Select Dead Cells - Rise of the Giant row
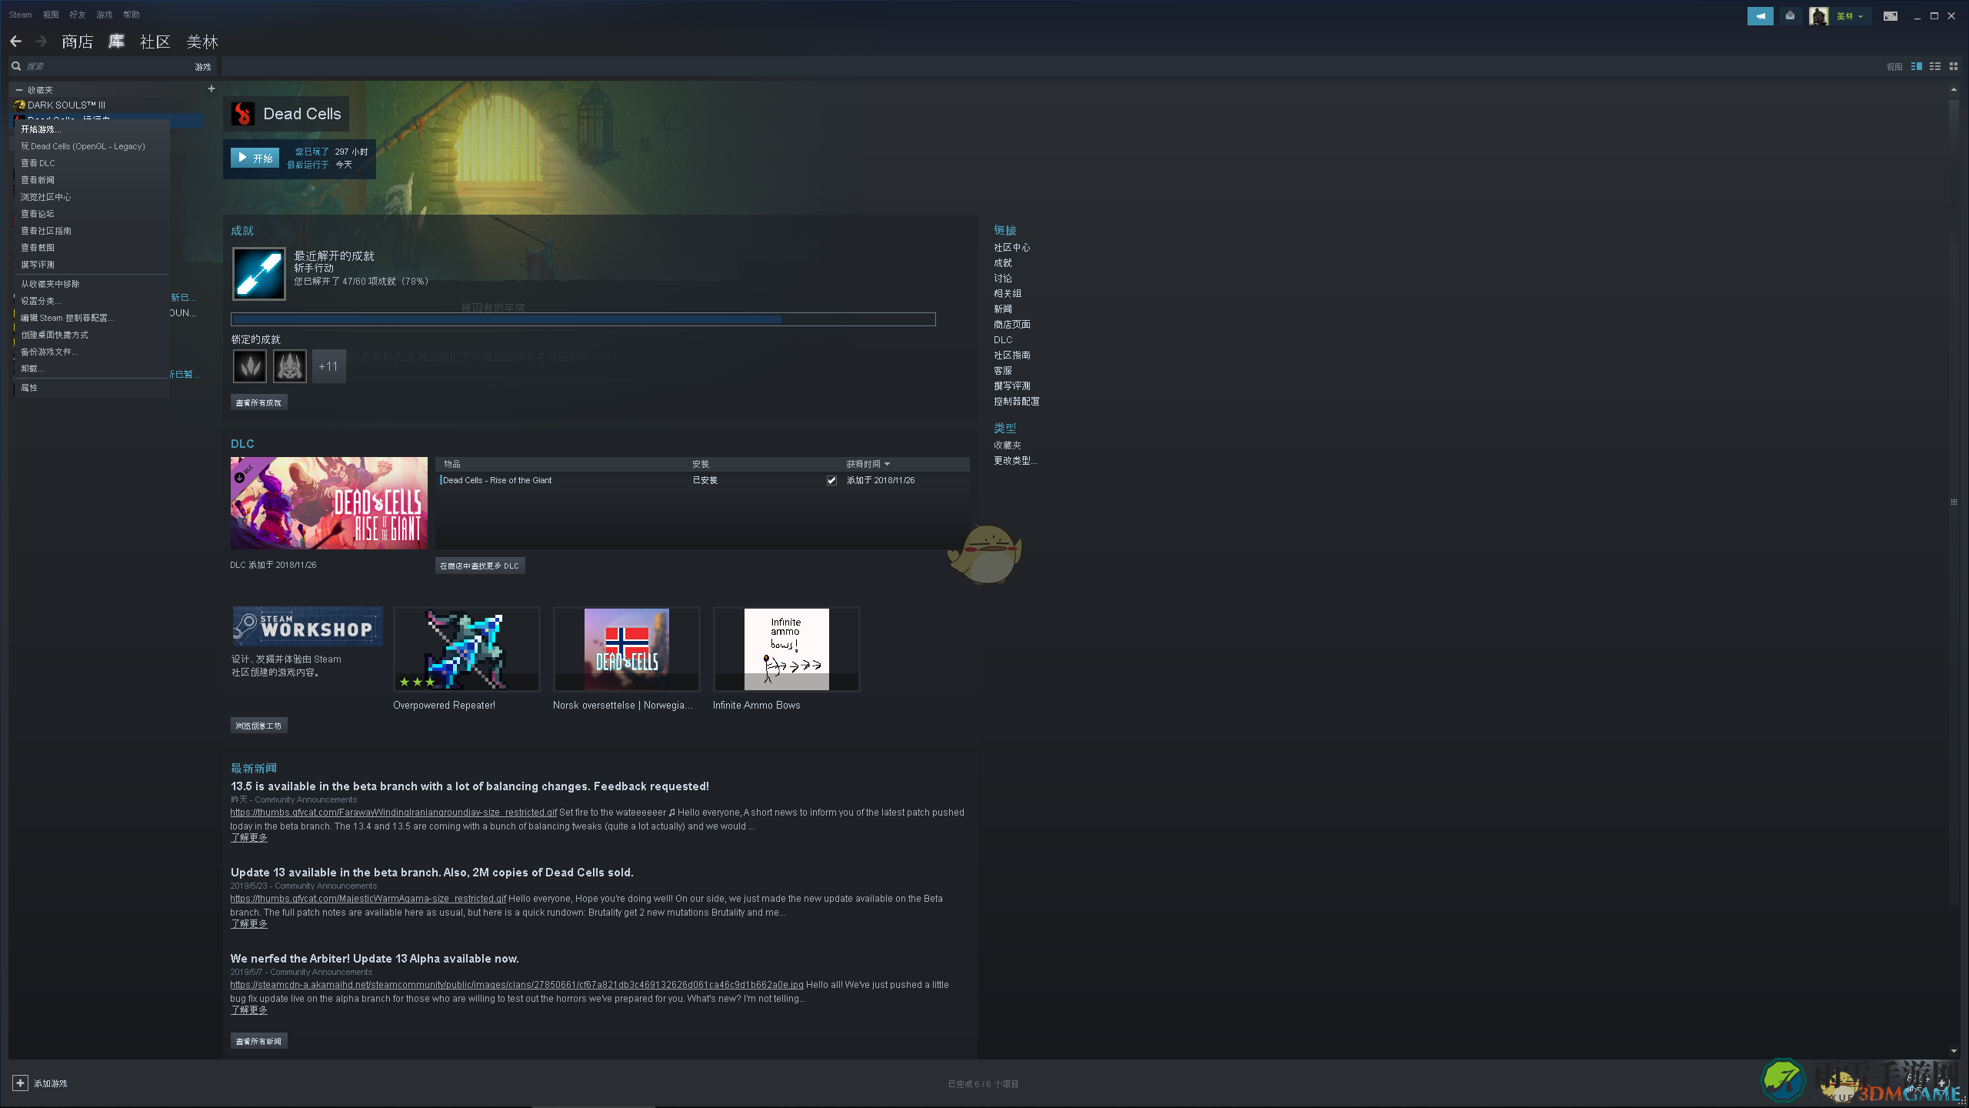1969x1108 pixels. click(x=703, y=480)
